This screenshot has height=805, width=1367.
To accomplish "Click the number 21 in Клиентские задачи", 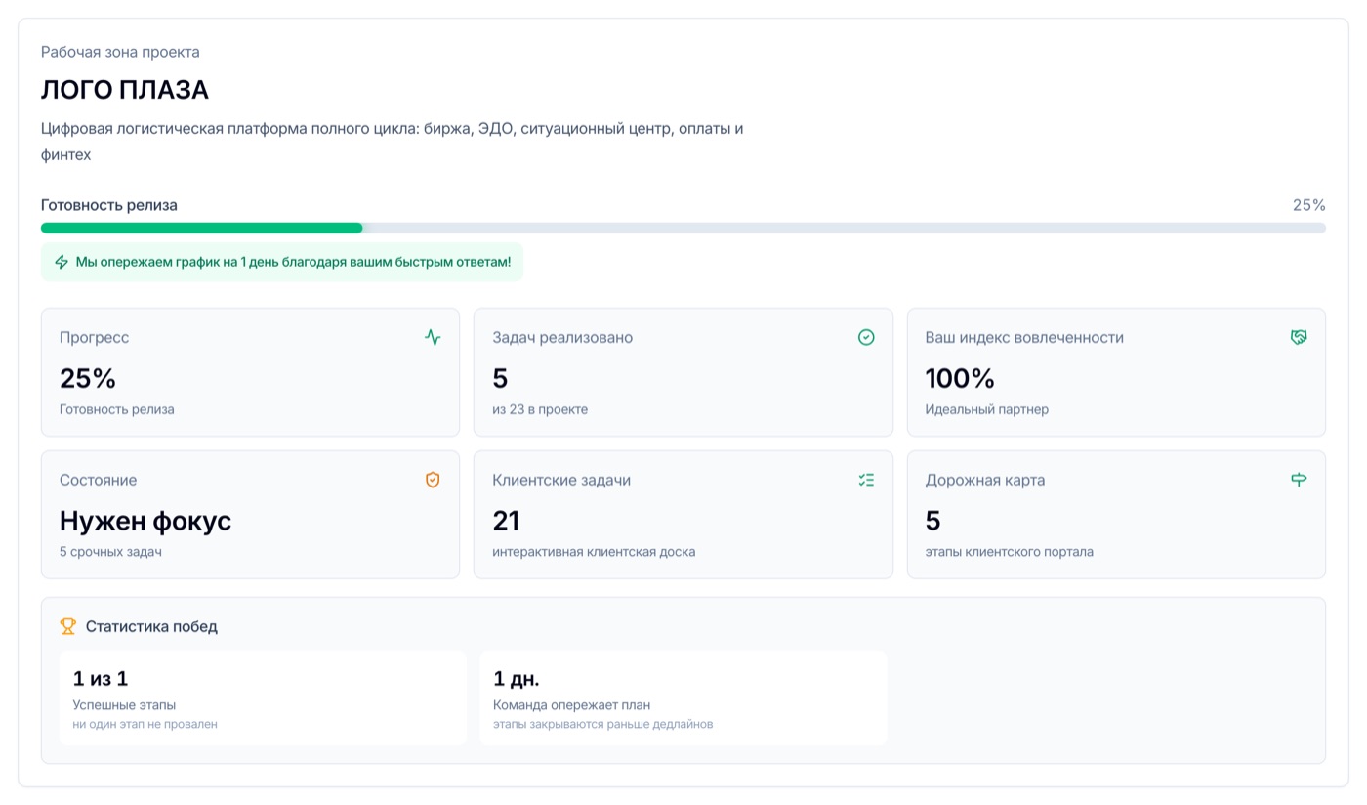I will coord(506,521).
